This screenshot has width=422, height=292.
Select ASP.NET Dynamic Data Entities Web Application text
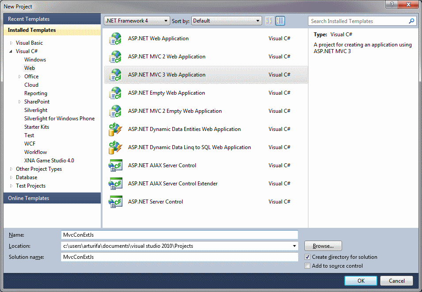(184, 129)
